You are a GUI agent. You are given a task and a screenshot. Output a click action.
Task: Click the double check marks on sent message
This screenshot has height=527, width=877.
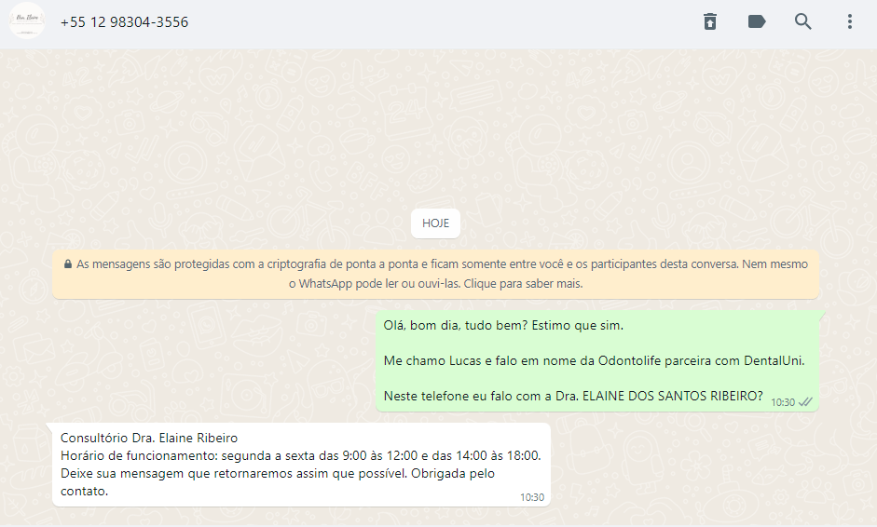click(x=805, y=402)
